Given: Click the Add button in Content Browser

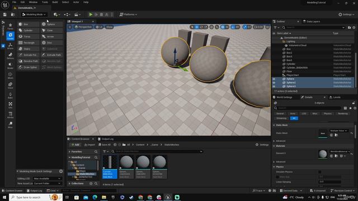Looking at the screenshot, I should click(75, 145).
